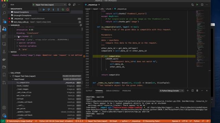Collapse the colormap variable

point(15,40)
